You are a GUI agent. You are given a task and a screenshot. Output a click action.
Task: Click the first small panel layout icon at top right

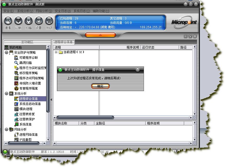(x=185, y=36)
